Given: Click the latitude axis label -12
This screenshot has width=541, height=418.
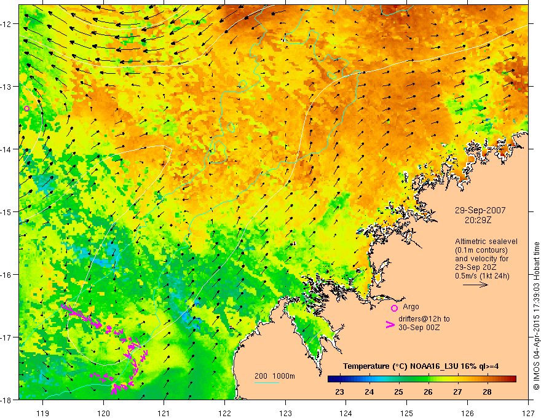Looking at the screenshot, I should pos(7,24).
